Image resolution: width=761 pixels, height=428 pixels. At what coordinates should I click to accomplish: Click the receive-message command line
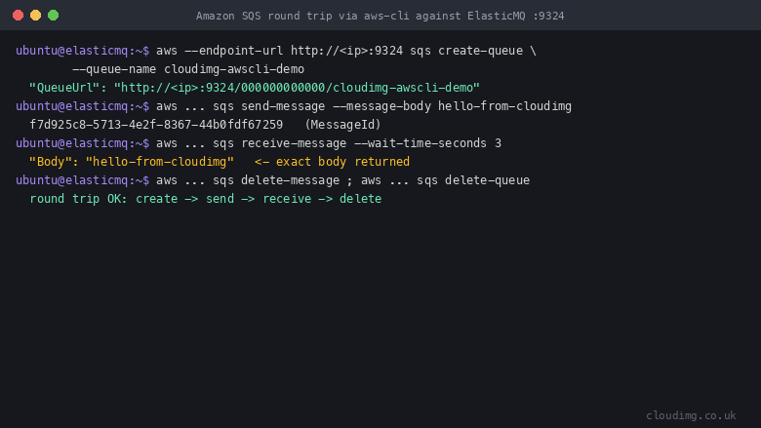click(x=259, y=143)
